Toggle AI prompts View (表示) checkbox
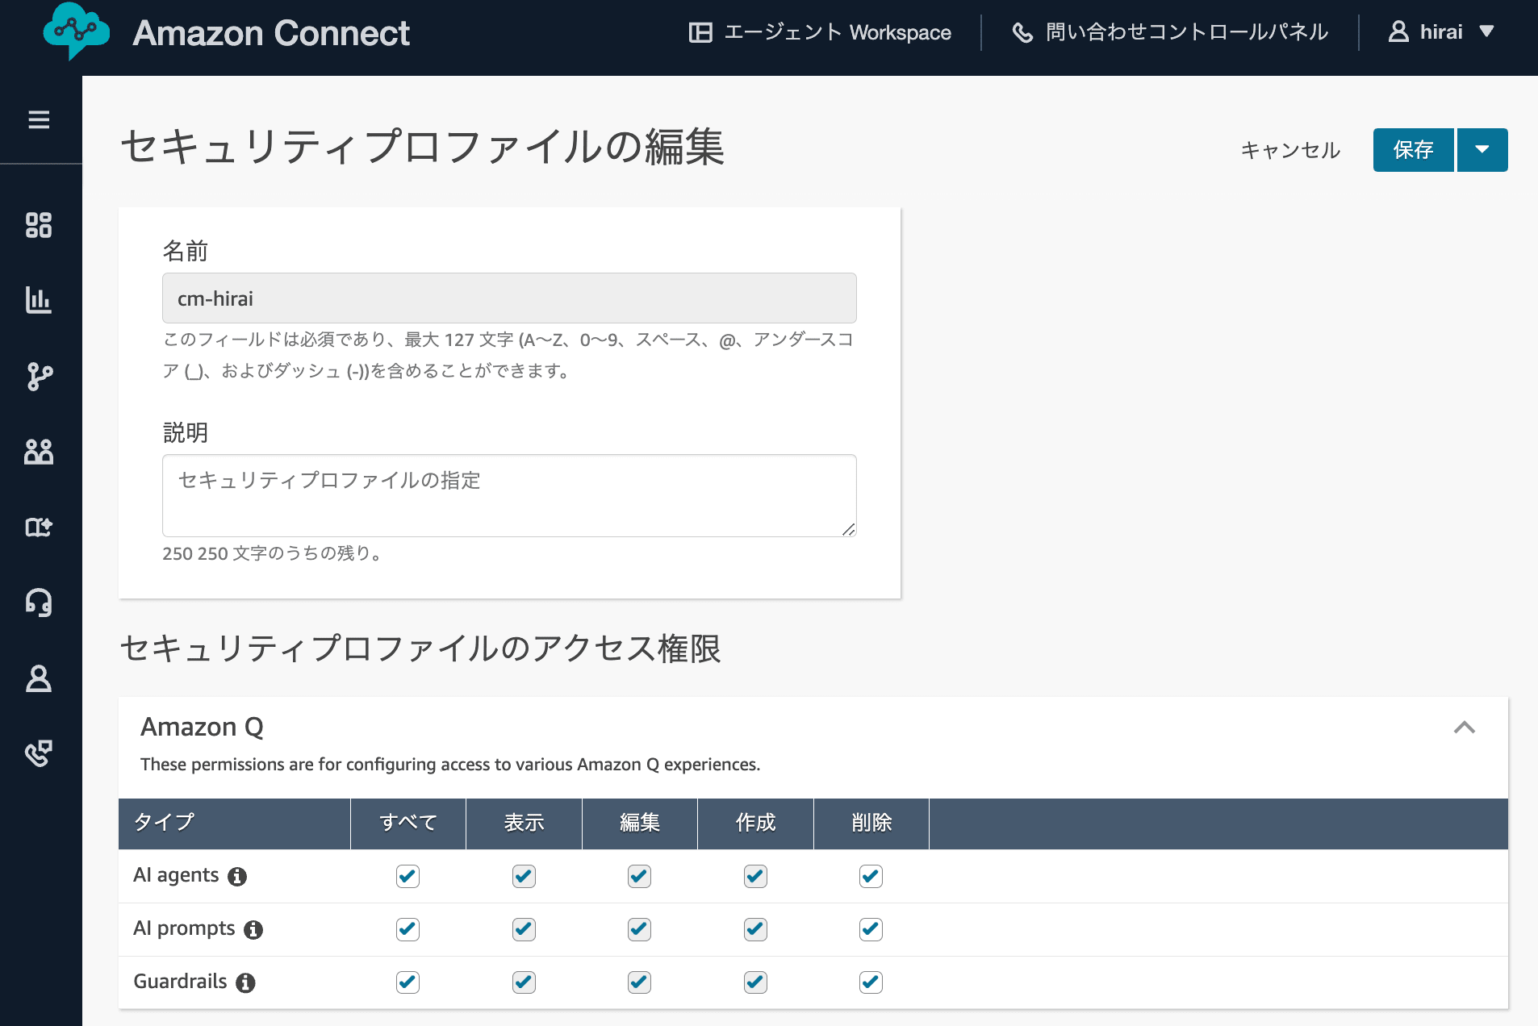This screenshot has height=1026, width=1538. 524,929
